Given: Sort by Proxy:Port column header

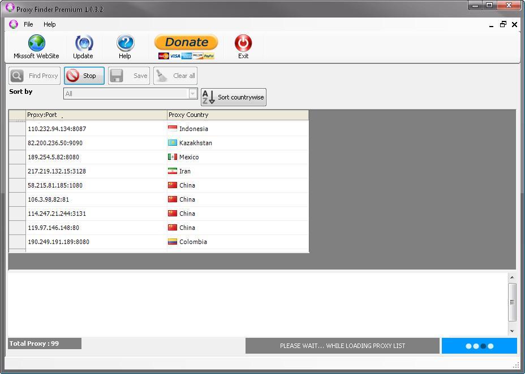Looking at the screenshot, I should (96, 115).
